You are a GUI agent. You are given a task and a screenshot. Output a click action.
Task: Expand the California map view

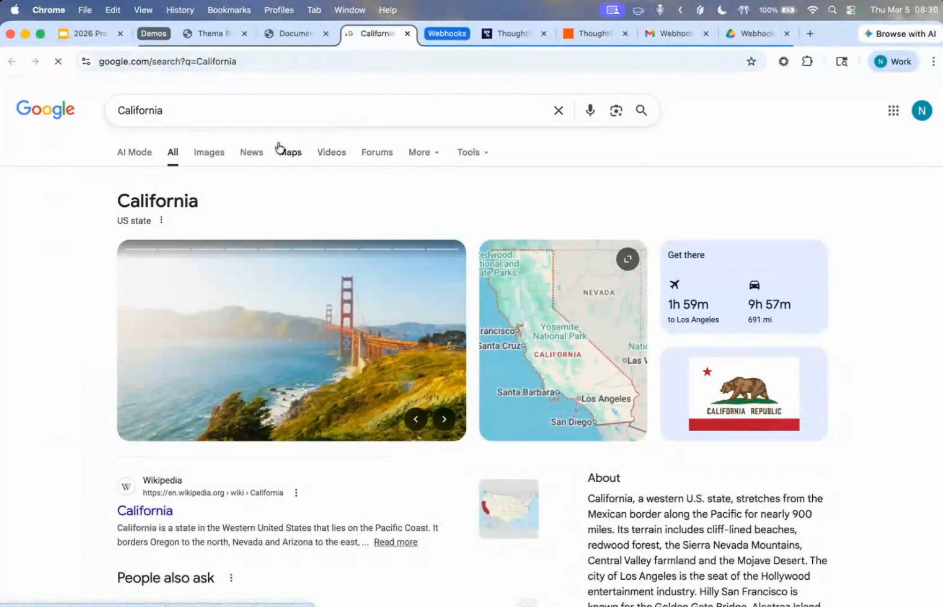[627, 259]
